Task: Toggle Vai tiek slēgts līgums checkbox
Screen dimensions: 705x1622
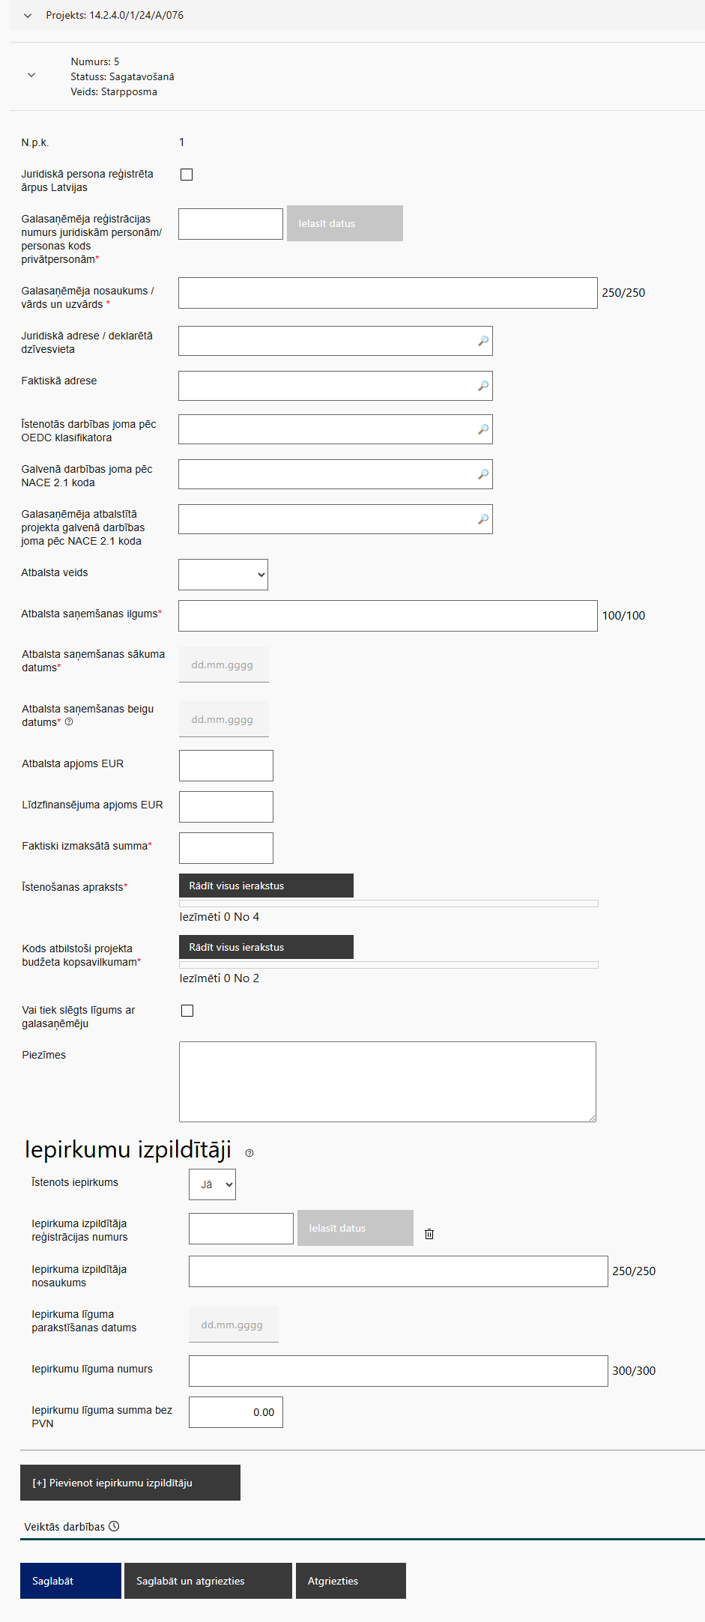Action: tap(187, 1011)
